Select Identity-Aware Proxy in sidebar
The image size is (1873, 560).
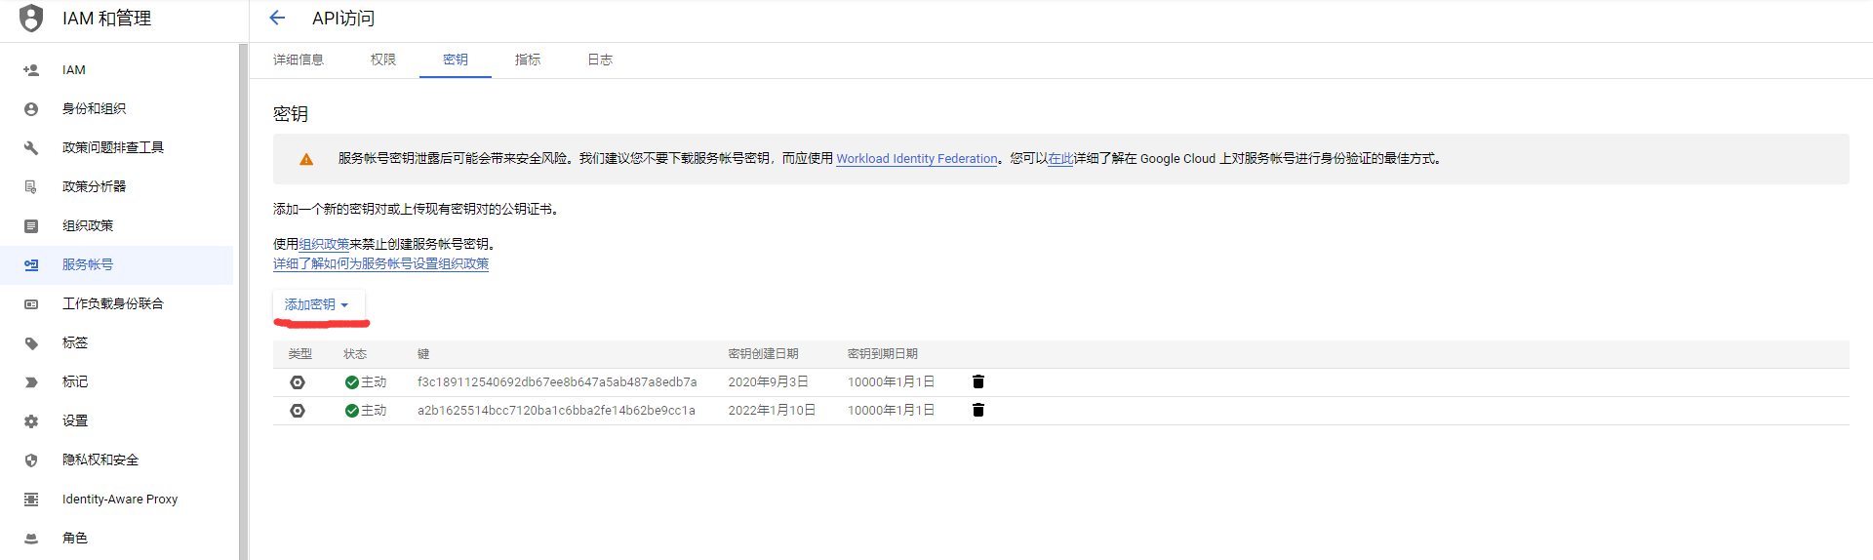(x=119, y=500)
